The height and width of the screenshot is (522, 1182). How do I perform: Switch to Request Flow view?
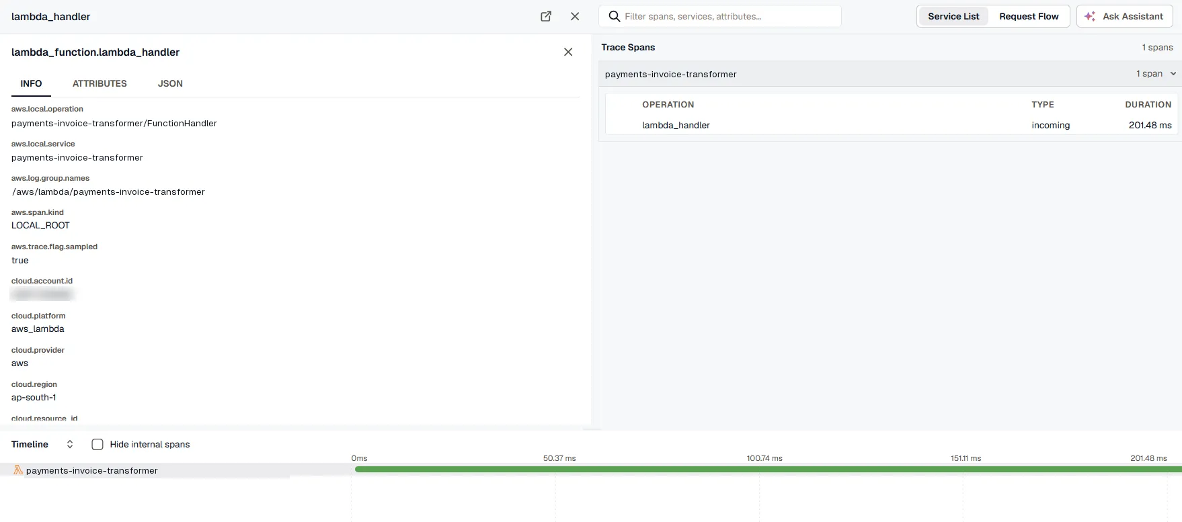click(x=1029, y=16)
